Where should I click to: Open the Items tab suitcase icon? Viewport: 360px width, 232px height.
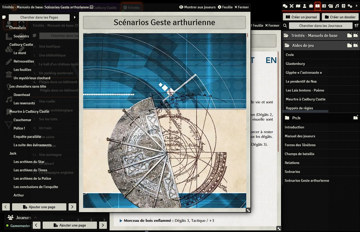click(311, 6)
